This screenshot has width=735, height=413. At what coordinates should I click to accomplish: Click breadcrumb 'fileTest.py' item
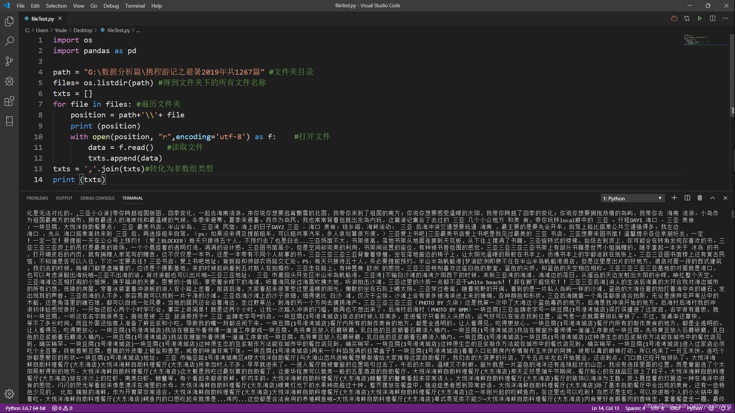(115, 30)
